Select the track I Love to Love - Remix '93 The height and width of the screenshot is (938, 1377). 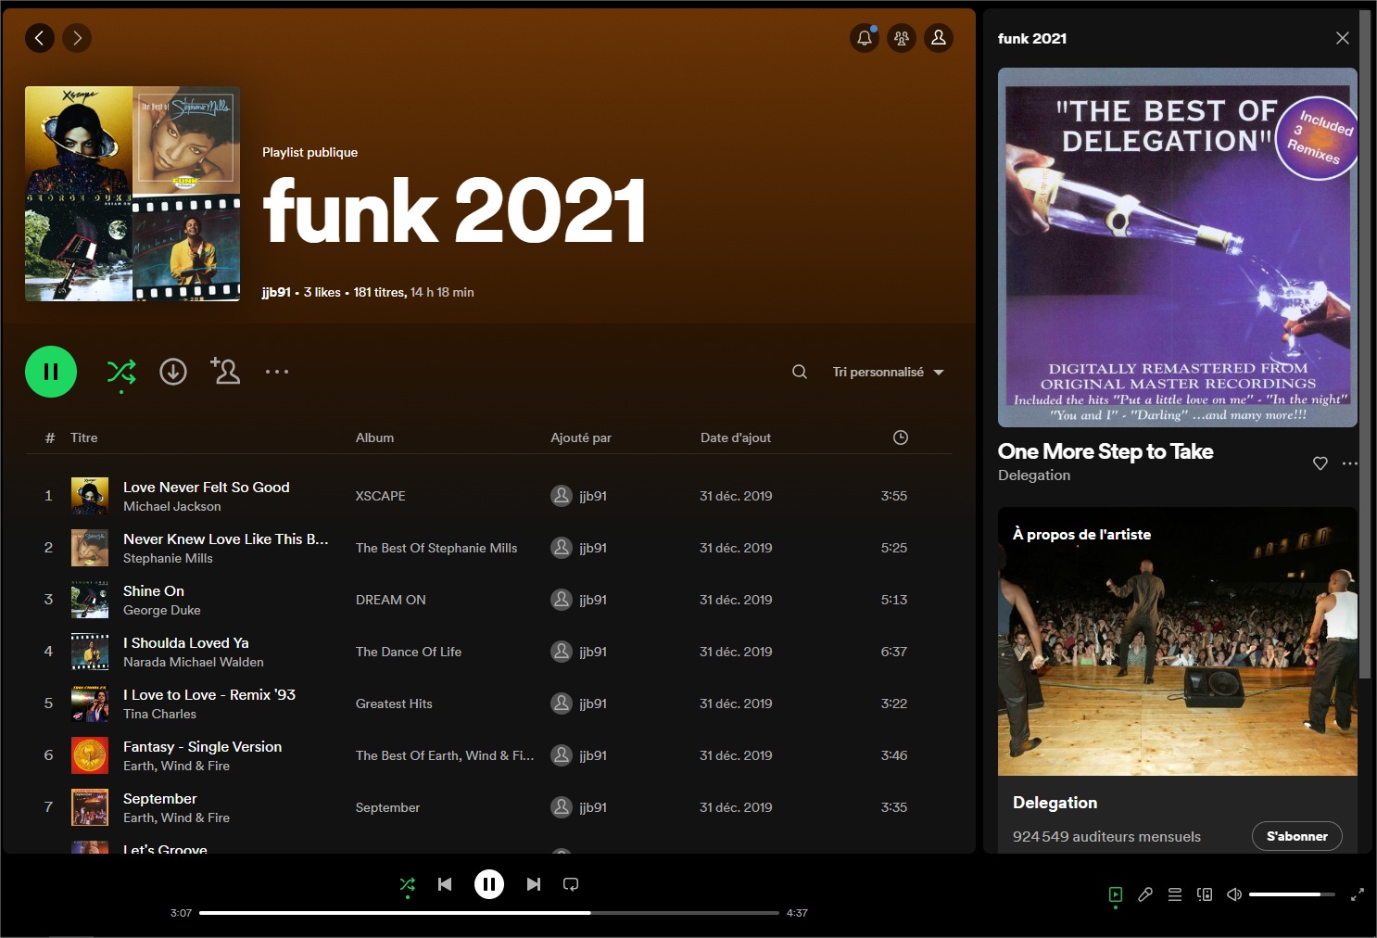pyautogui.click(x=209, y=694)
